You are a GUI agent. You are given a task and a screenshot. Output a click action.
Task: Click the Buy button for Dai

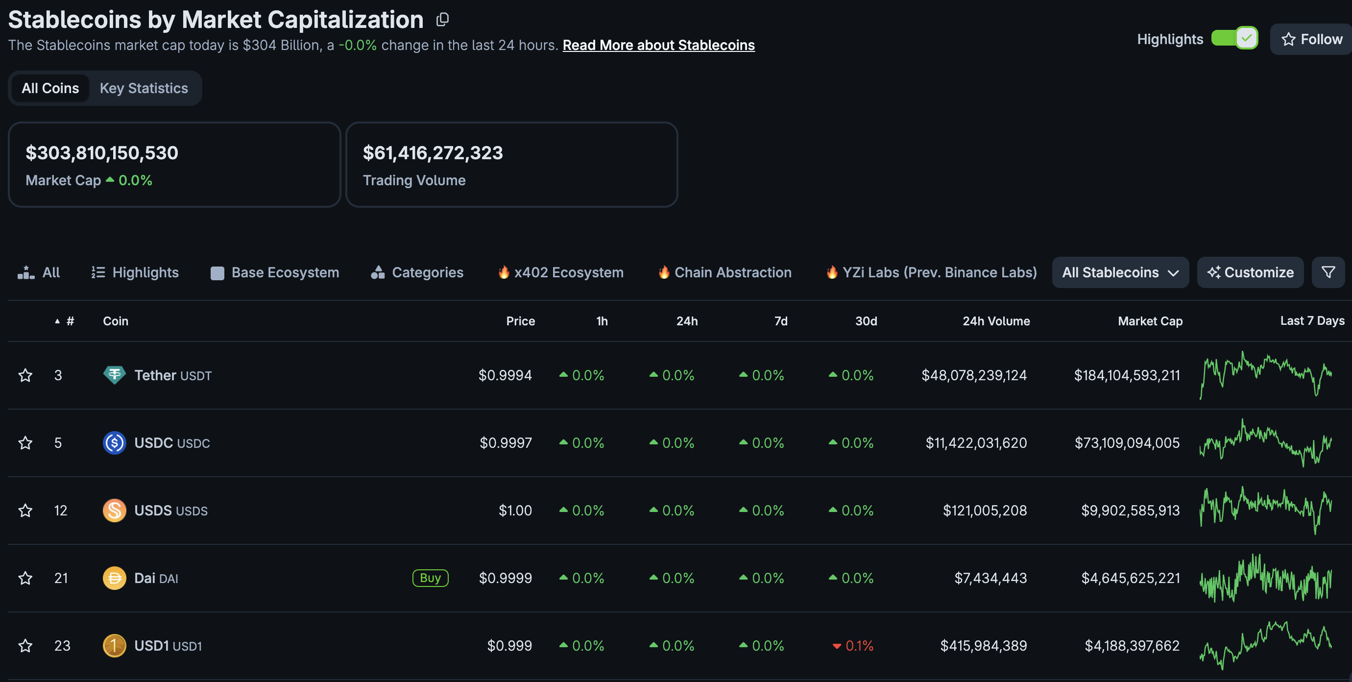pyautogui.click(x=431, y=578)
